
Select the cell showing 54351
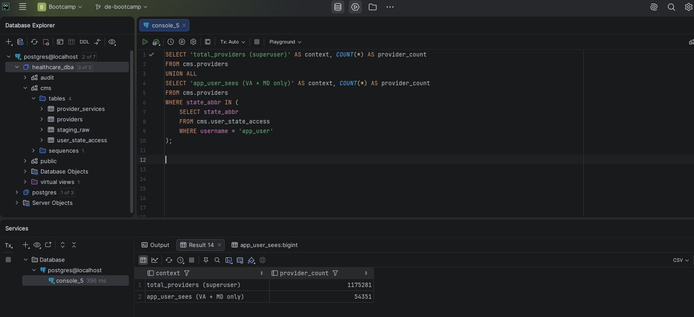pyautogui.click(x=322, y=297)
